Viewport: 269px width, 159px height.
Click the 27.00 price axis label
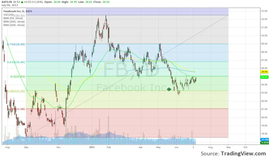(x=264, y=60)
